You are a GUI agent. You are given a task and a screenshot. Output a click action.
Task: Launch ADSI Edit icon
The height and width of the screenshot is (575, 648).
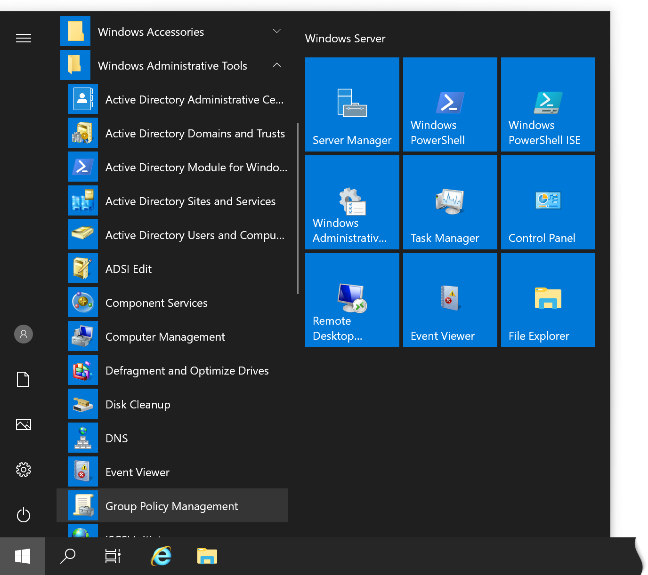click(83, 268)
